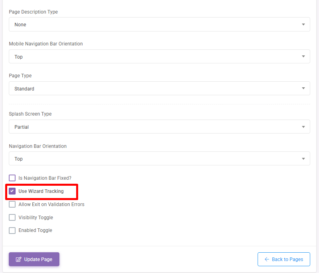Screen dimensions: 319x273
Task: Tick the Visibility Toggle checkbox
Action: point(12,217)
